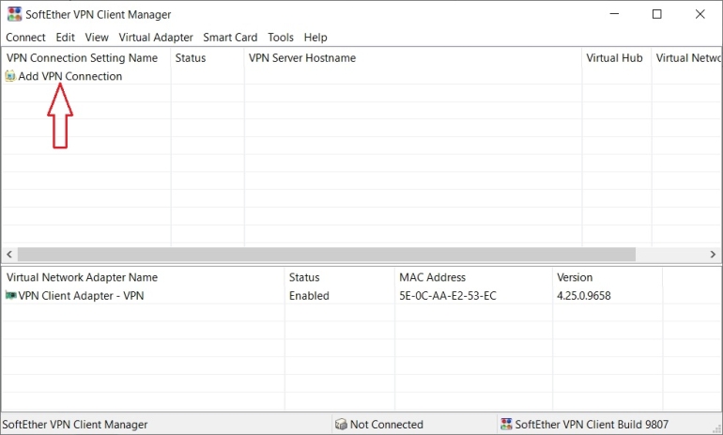Expand the Virtual Adapter menu

coord(156,38)
